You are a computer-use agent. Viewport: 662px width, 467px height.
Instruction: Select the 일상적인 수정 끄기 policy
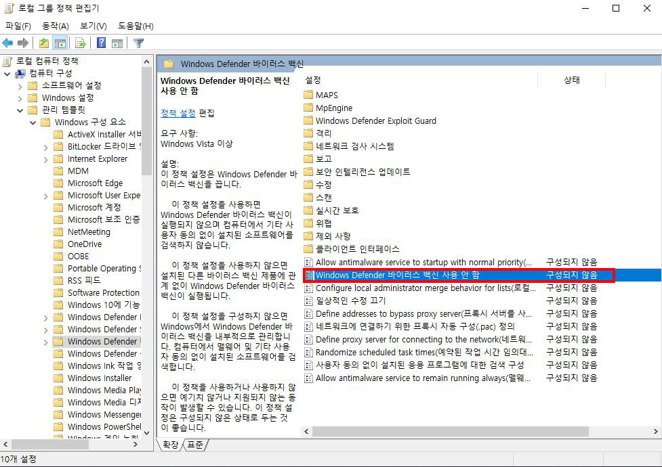(450, 301)
